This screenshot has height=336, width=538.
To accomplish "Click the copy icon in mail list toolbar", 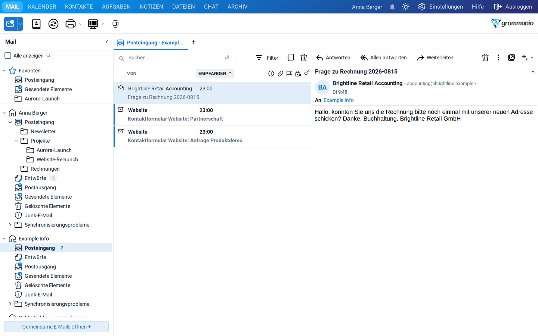I will [x=291, y=57].
